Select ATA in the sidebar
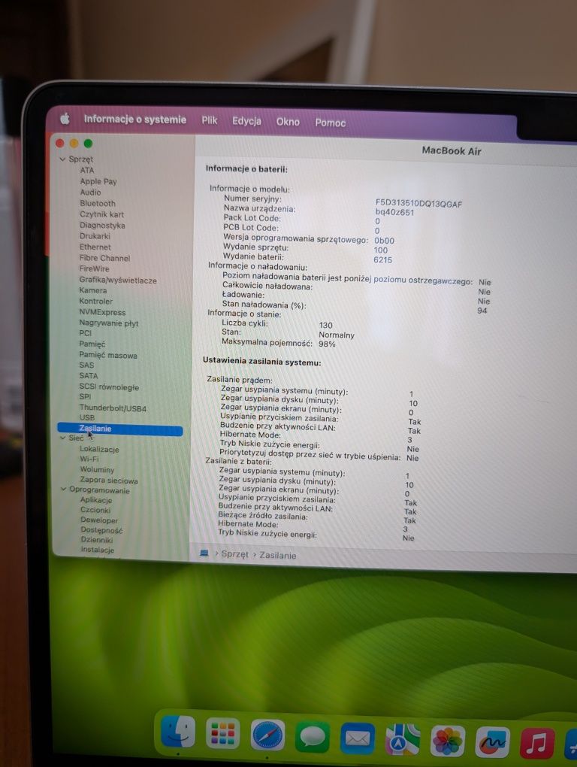This screenshot has height=767, width=577. click(x=87, y=170)
